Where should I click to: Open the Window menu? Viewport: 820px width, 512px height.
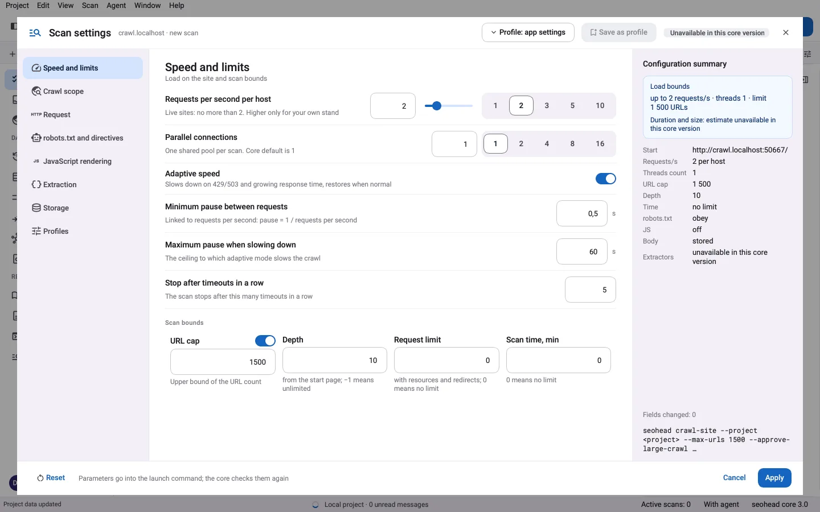click(x=147, y=6)
